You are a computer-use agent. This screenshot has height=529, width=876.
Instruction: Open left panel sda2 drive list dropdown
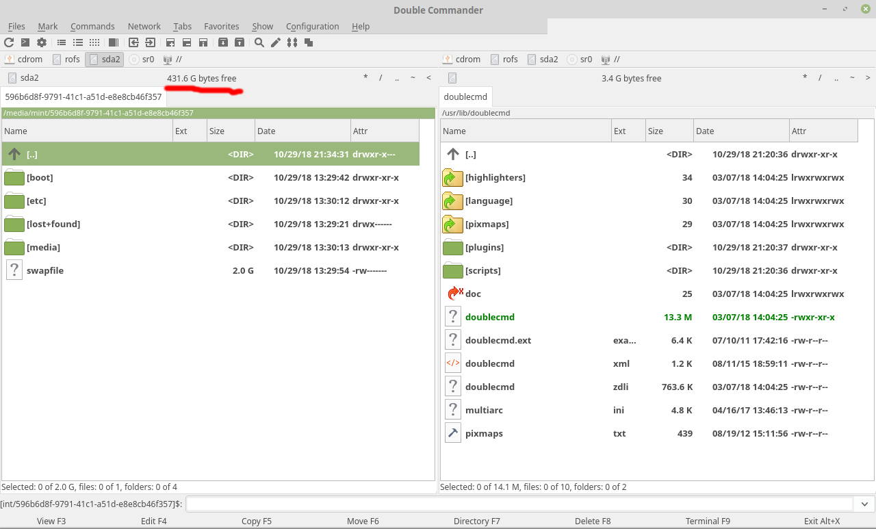click(24, 78)
